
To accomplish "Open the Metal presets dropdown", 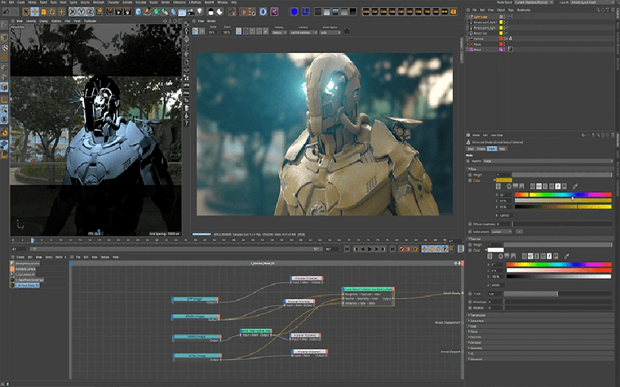I will (502, 231).
